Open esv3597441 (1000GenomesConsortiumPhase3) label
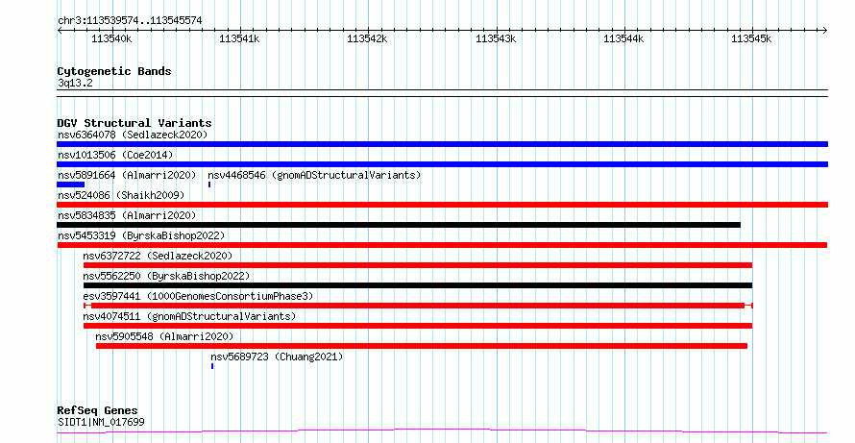Screen dimensions: 855x443 (x=198, y=296)
